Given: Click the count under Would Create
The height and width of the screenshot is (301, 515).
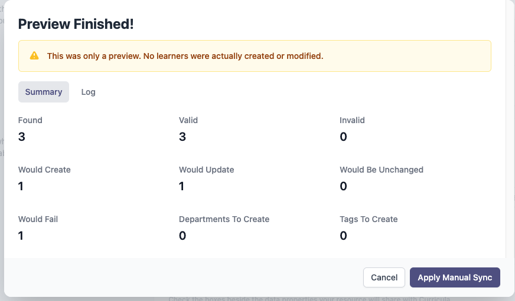Looking at the screenshot, I should pyautogui.click(x=21, y=186).
